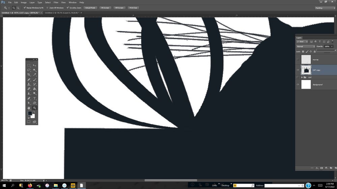
Task: Reset default foreground/background colors
Action: (x=28, y=117)
